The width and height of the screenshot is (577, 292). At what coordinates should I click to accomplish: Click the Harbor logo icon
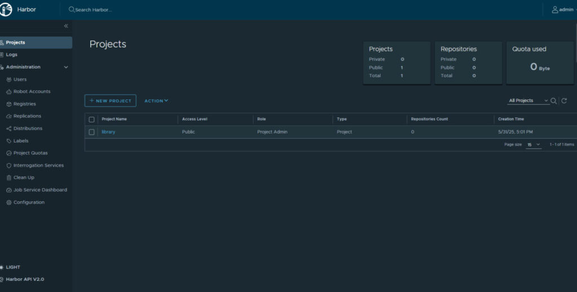pos(6,10)
